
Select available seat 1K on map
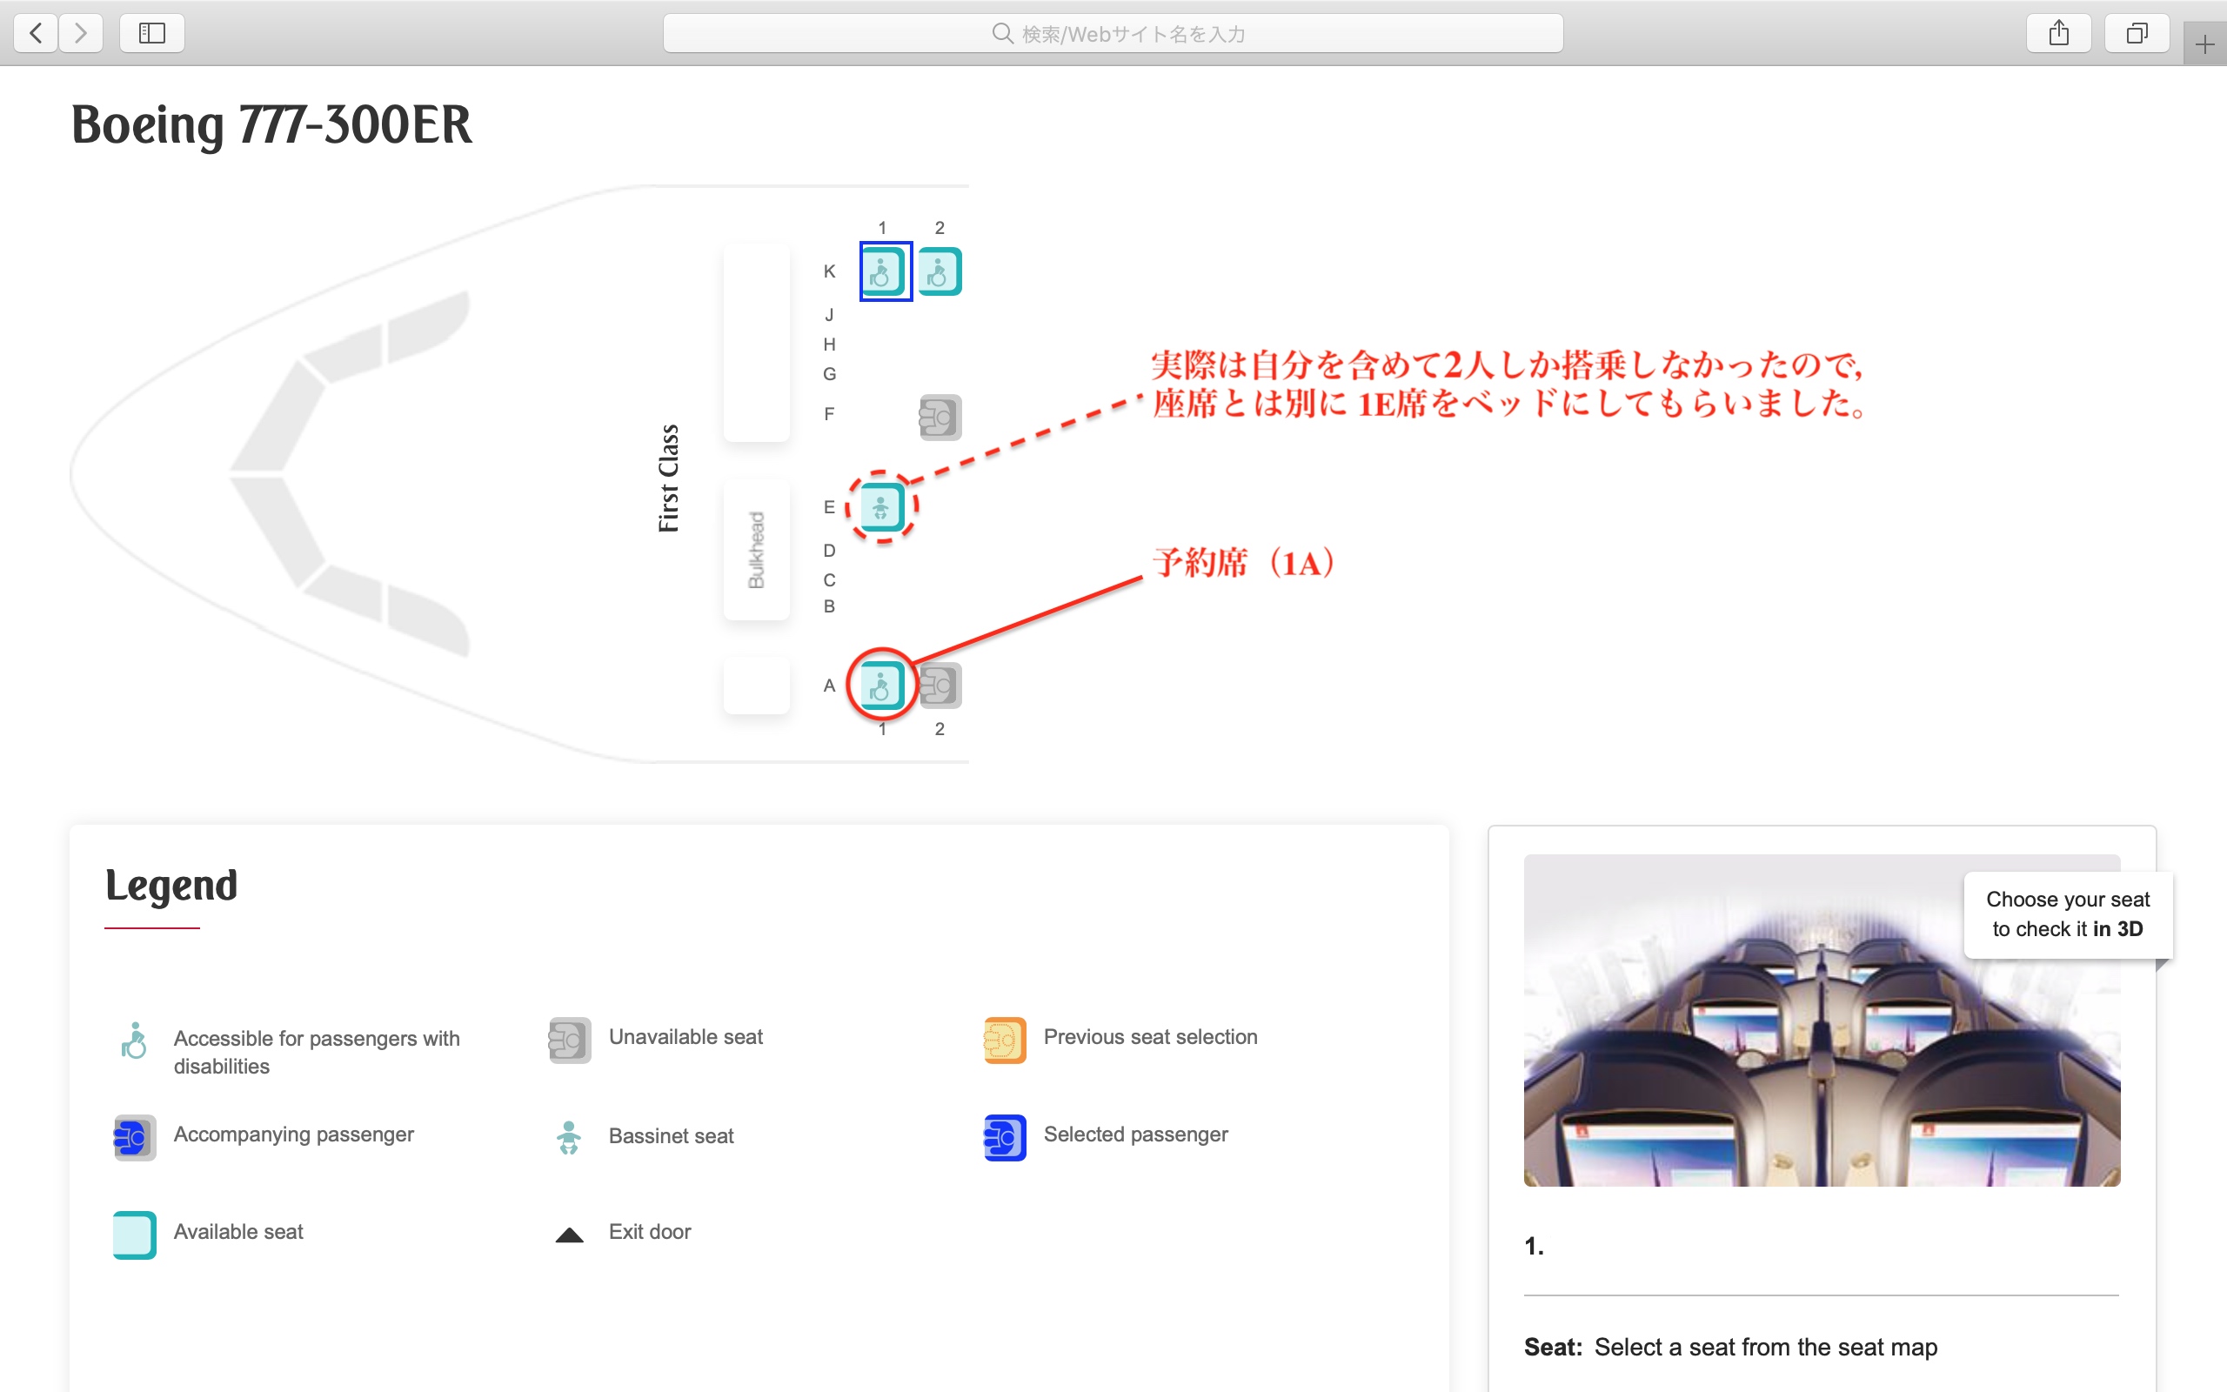[885, 271]
